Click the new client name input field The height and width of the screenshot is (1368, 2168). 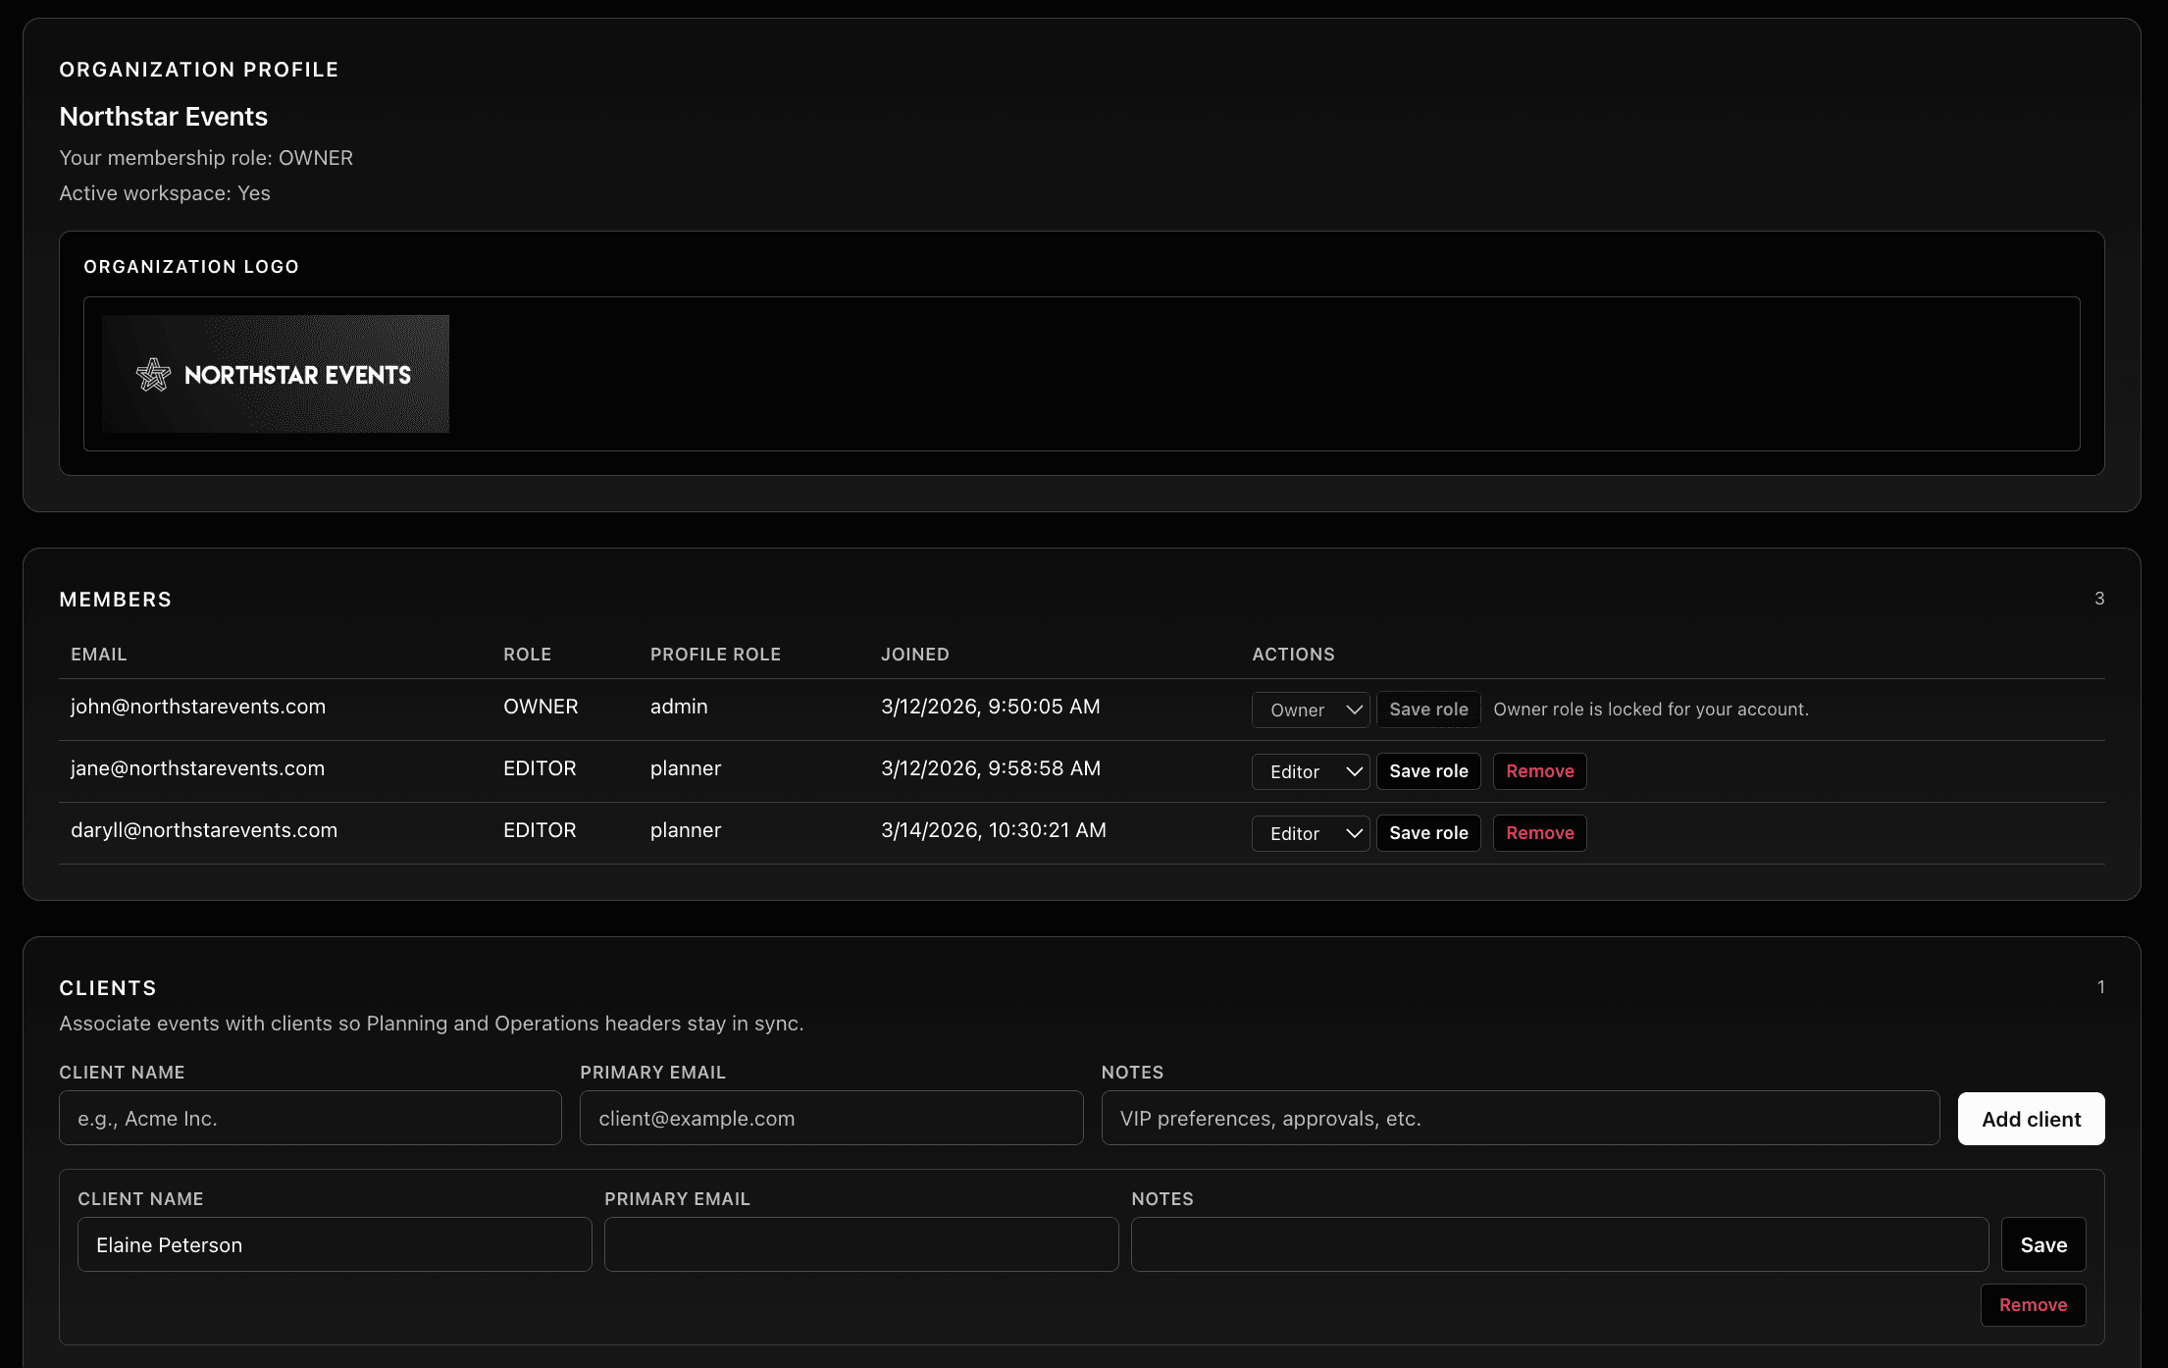310,1118
